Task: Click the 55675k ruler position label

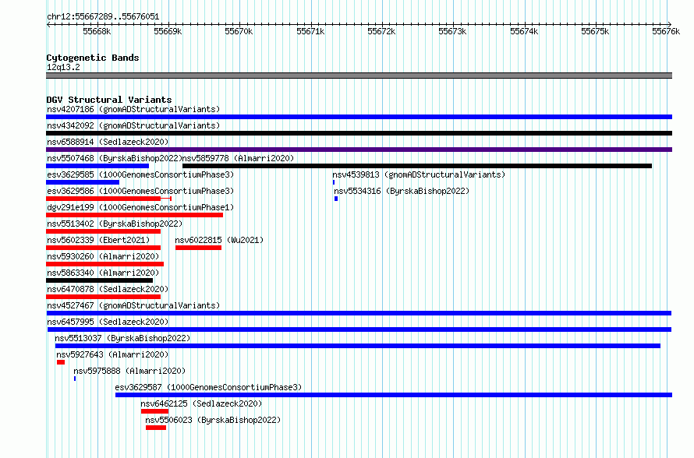Action: [595, 31]
